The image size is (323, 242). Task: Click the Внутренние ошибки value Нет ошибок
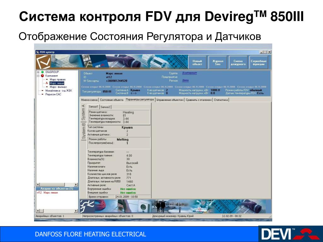tap(128, 189)
